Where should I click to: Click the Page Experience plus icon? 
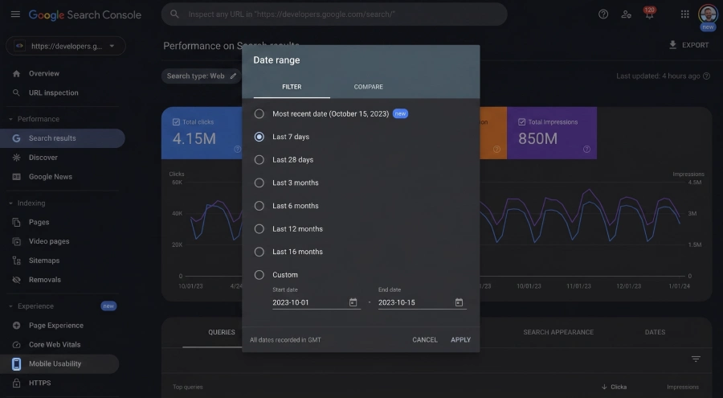[x=17, y=326]
